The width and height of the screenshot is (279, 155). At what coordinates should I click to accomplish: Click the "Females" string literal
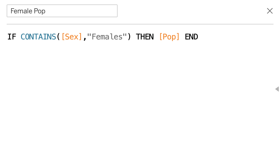(x=107, y=37)
